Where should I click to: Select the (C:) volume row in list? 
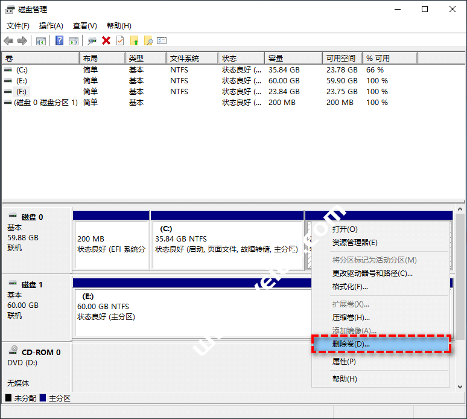pyautogui.click(x=22, y=70)
